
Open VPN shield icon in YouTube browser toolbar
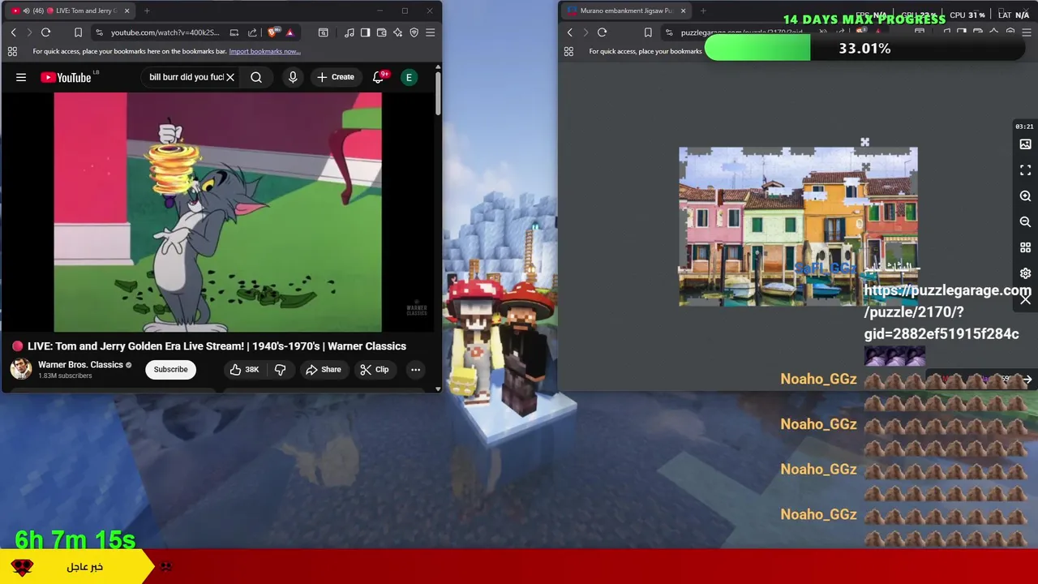pos(414,32)
